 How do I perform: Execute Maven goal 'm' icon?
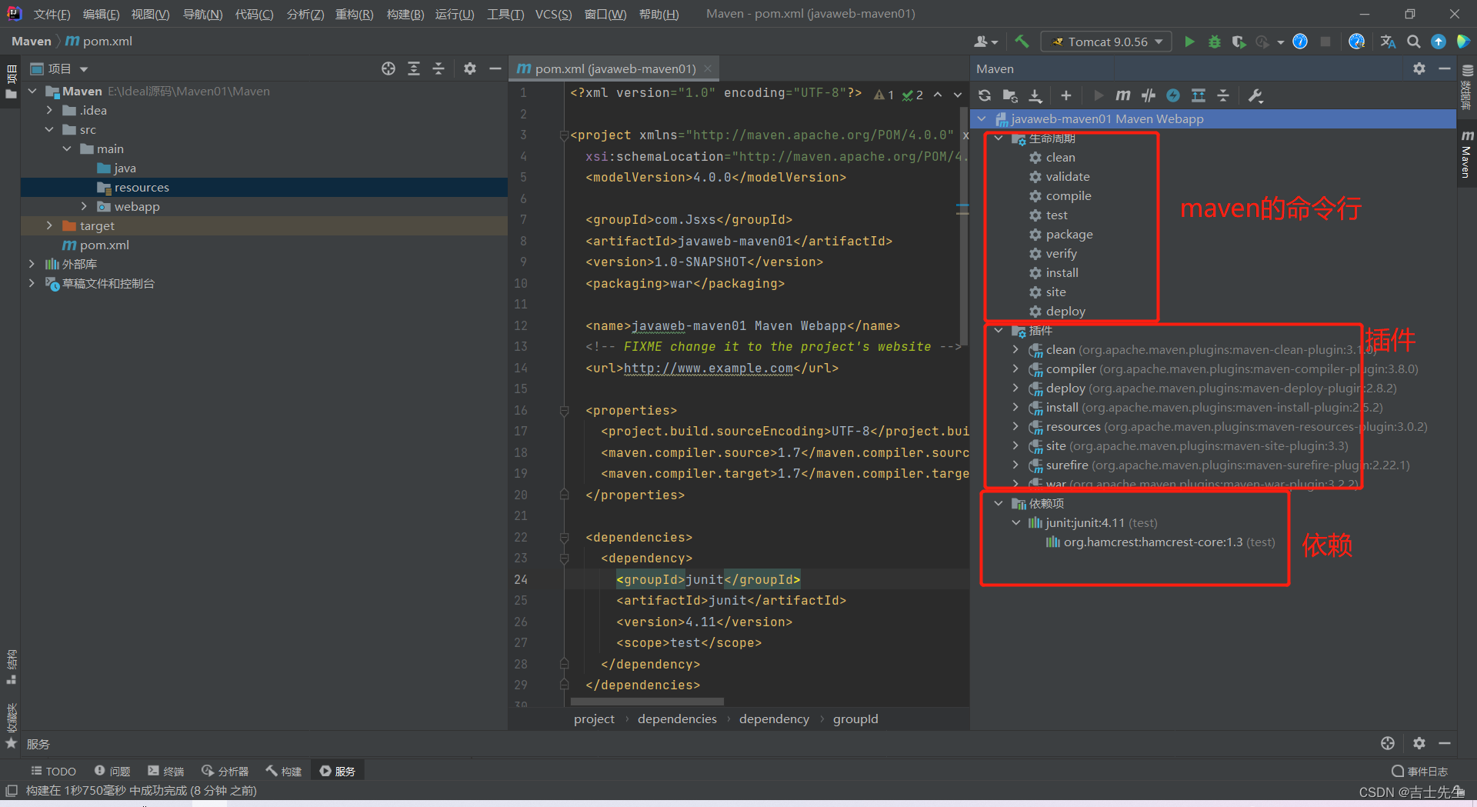1123,95
